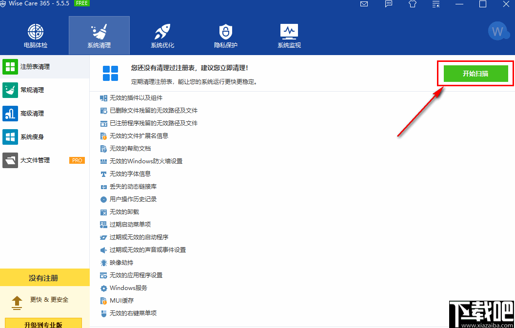Go to the 隐私保护 shield tab
Viewport: 515px width, 328px height.
[x=226, y=36]
